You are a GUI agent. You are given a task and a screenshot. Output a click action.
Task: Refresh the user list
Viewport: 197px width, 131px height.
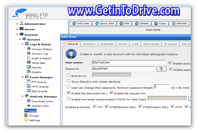click(x=179, y=23)
